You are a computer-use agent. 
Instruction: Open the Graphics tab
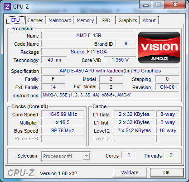128,20
